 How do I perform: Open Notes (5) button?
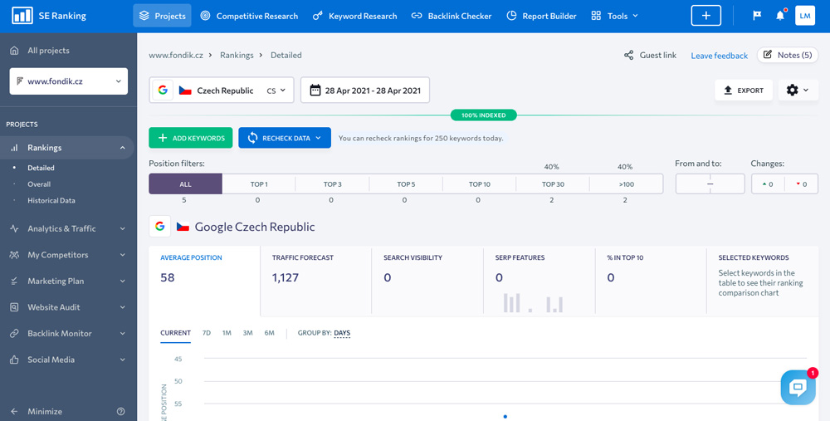(788, 55)
